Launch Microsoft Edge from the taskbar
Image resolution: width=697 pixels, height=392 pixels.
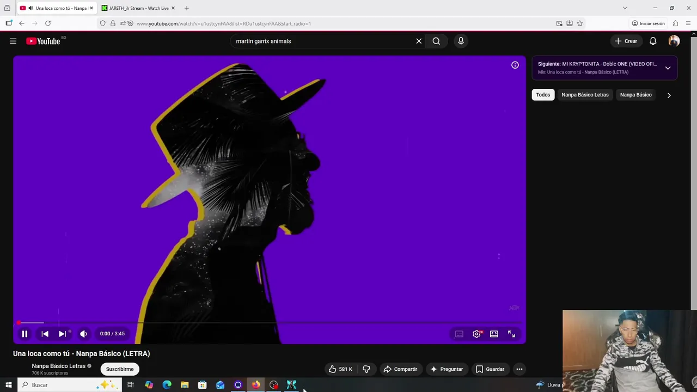(x=167, y=385)
